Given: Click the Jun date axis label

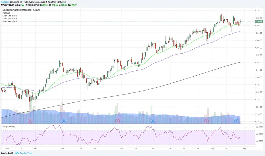Looking at the screenshot, I should click(x=153, y=149).
